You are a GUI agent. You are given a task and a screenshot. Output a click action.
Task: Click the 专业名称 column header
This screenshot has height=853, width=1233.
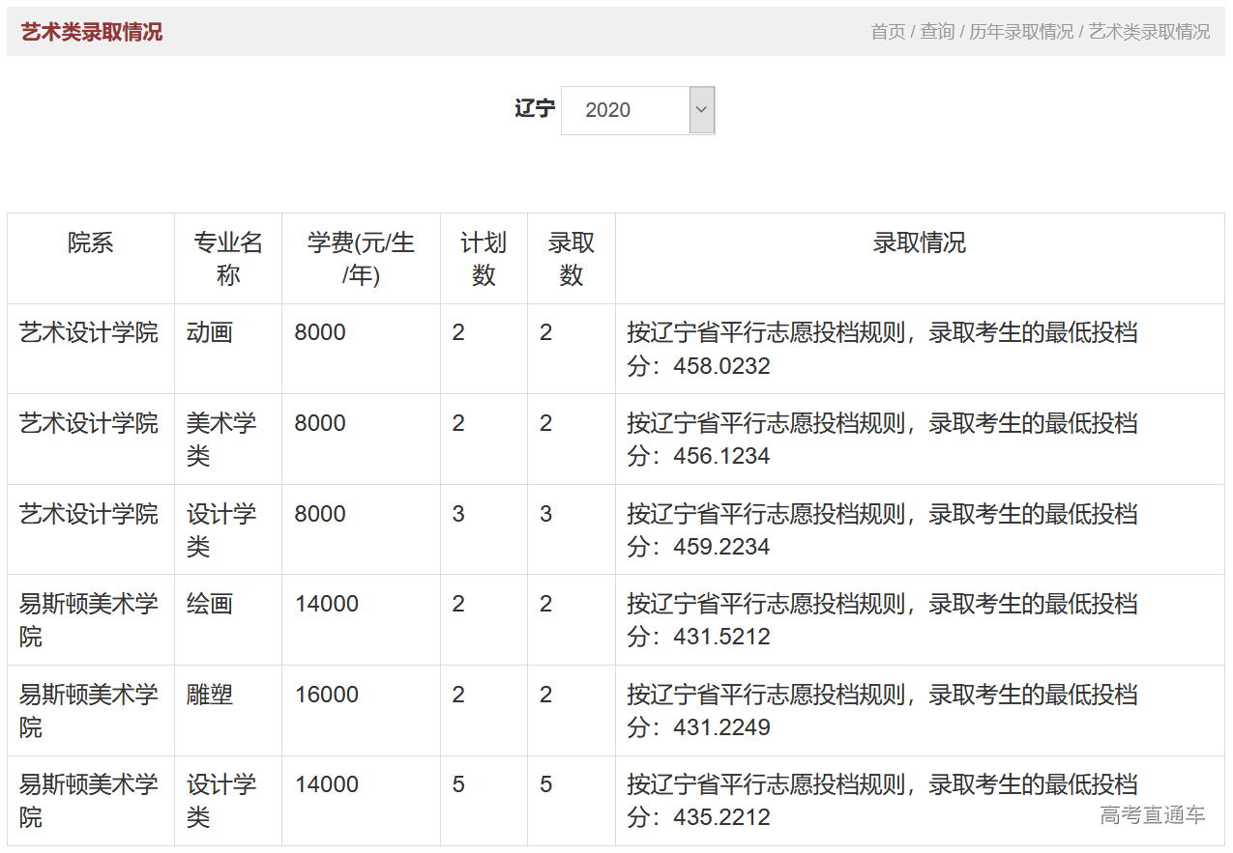tap(226, 258)
